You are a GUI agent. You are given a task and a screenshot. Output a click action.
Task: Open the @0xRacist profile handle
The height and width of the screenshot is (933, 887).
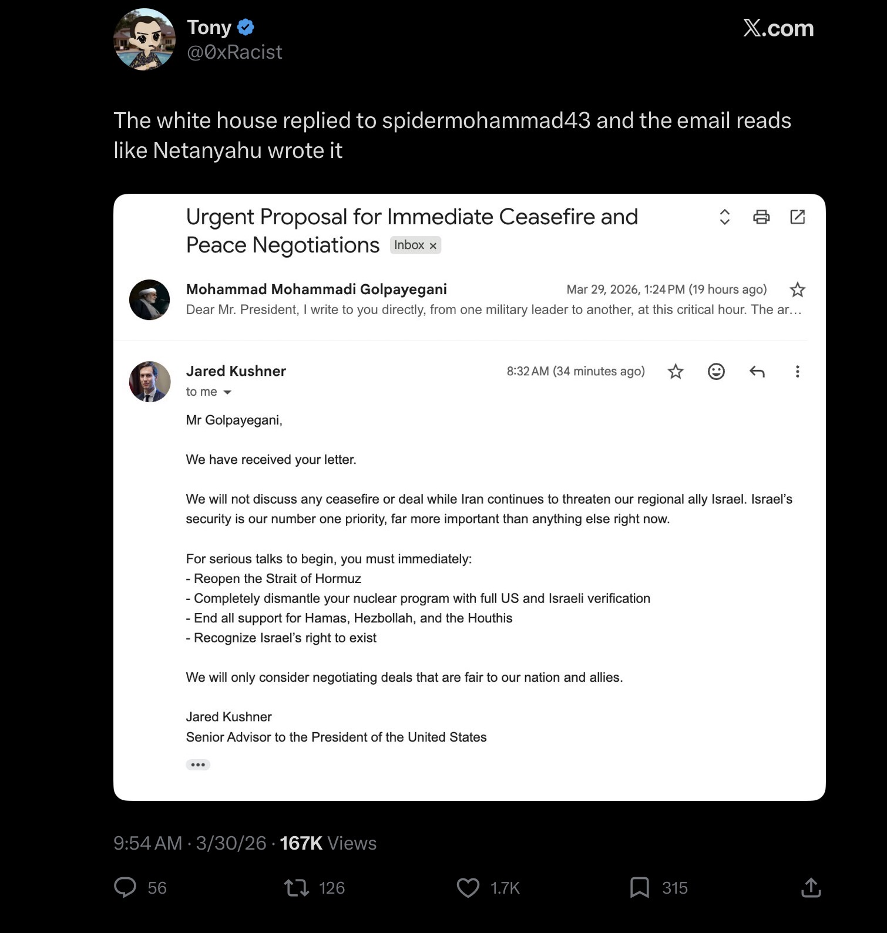tap(234, 52)
